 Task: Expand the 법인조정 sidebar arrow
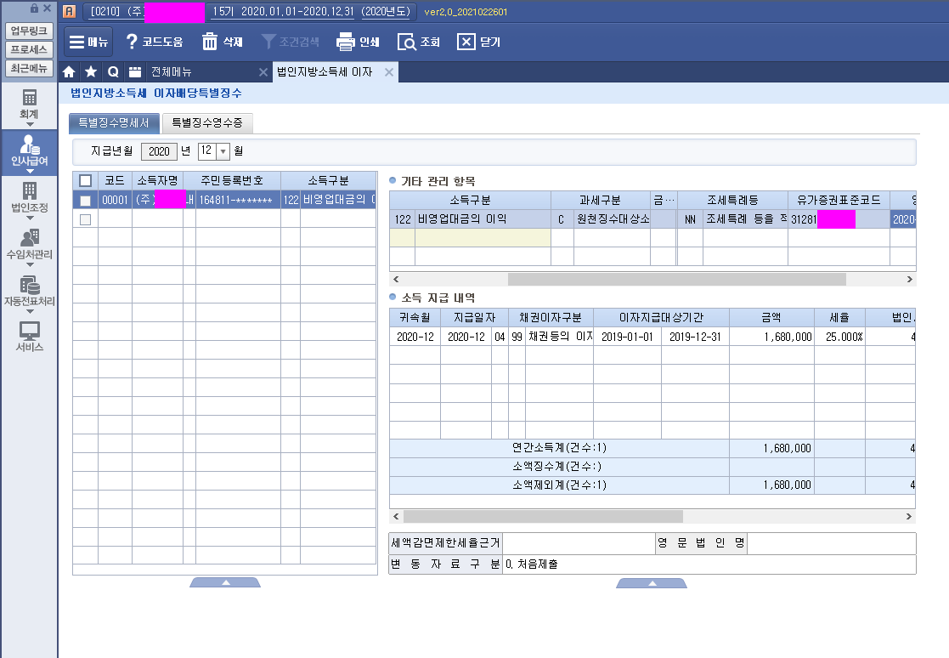click(30, 218)
